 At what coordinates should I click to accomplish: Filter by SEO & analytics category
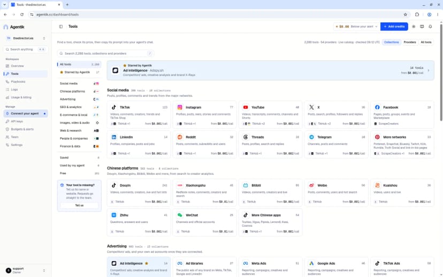click(79, 107)
